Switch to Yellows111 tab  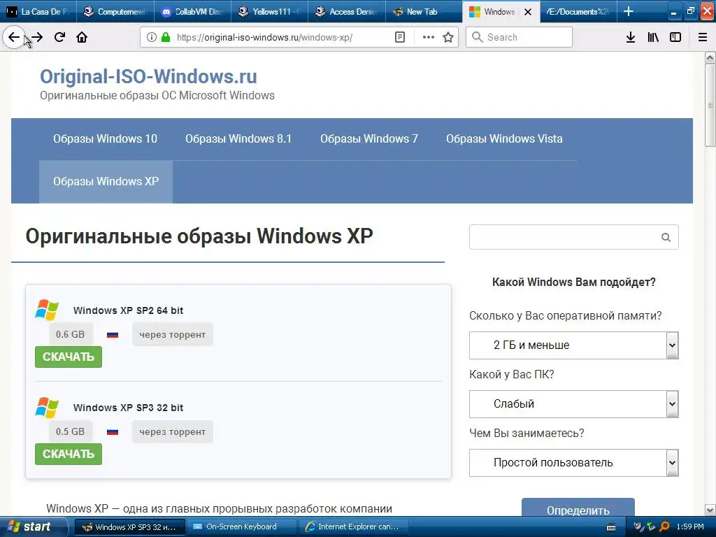(270, 12)
